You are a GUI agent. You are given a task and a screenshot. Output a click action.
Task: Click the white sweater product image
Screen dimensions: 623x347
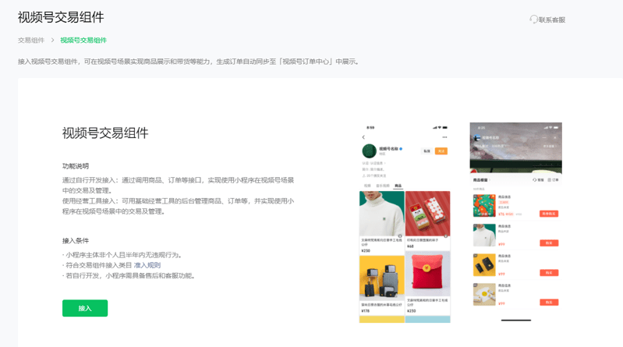381,214
